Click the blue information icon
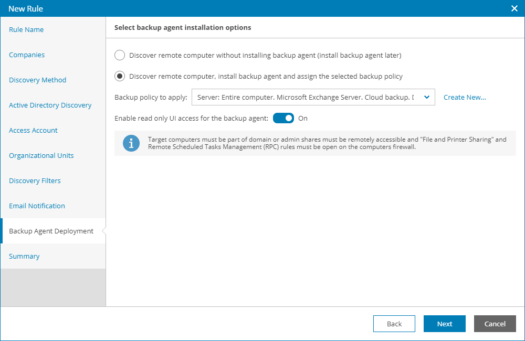 [131, 143]
